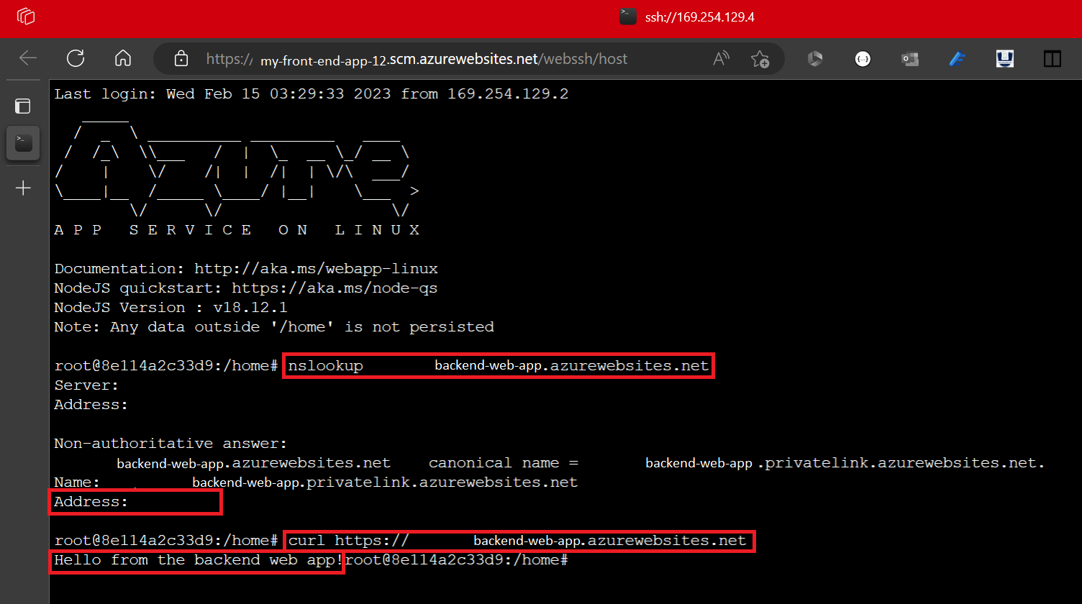This screenshot has height=604, width=1082.
Task: Click the Microsoft Editor pencil icon
Action: click(x=957, y=59)
